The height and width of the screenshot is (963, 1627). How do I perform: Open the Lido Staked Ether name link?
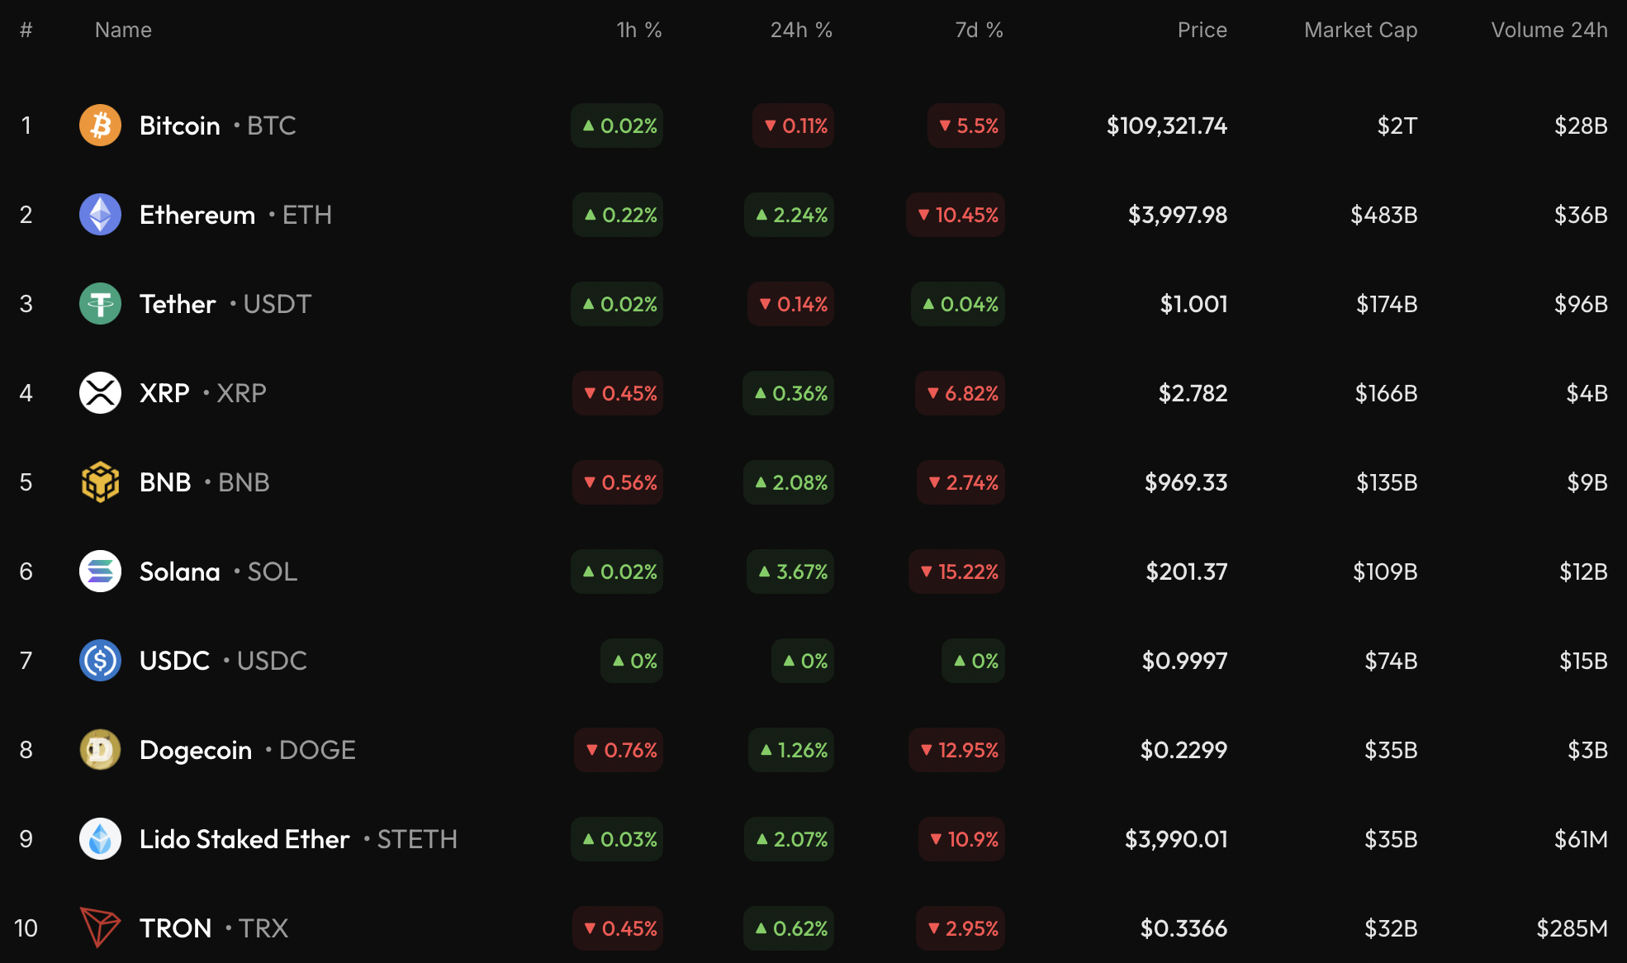pyautogui.click(x=244, y=839)
